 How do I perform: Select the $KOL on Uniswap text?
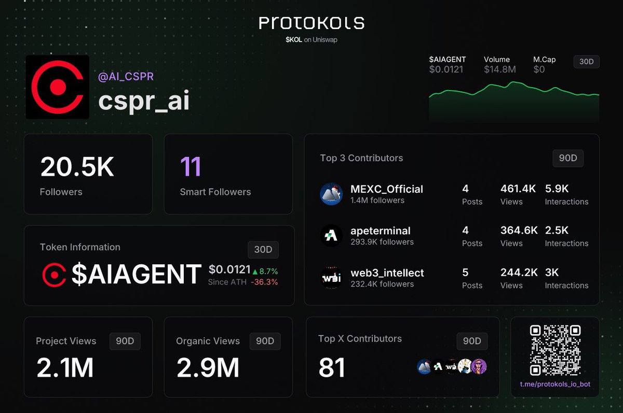311,40
